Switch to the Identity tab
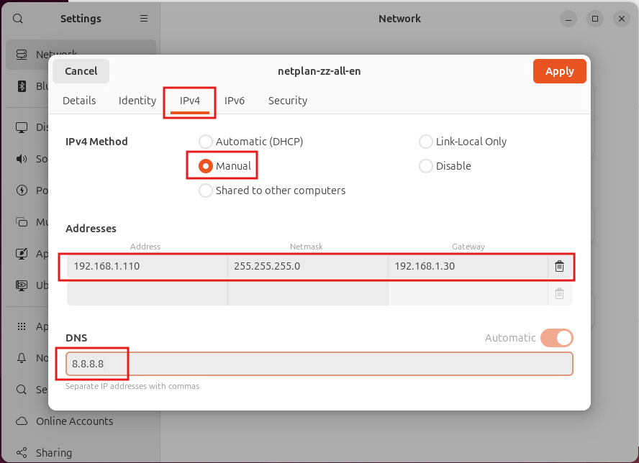639x463 pixels. click(x=137, y=101)
